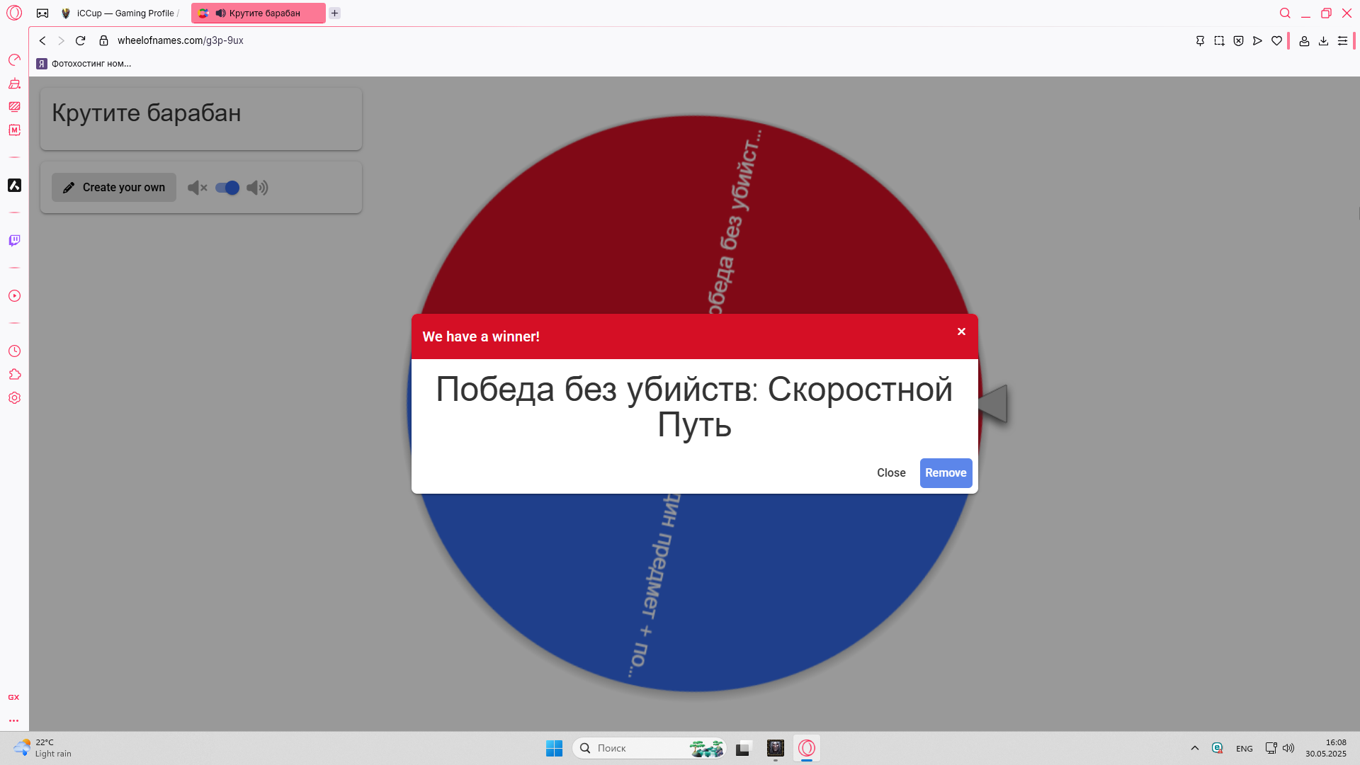Open the downloads icon in the toolbar
The height and width of the screenshot is (765, 1360).
point(1323,41)
